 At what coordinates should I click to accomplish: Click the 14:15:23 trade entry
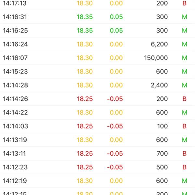click(x=97, y=71)
